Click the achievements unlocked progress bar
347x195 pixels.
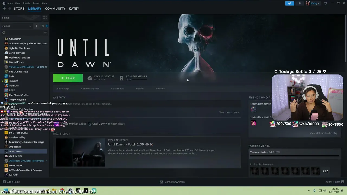coord(295,156)
